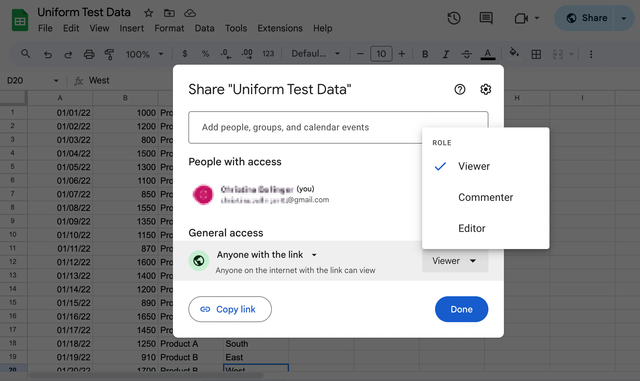Open version history clock icon
Image resolution: width=640 pixels, height=381 pixels.
point(454,18)
